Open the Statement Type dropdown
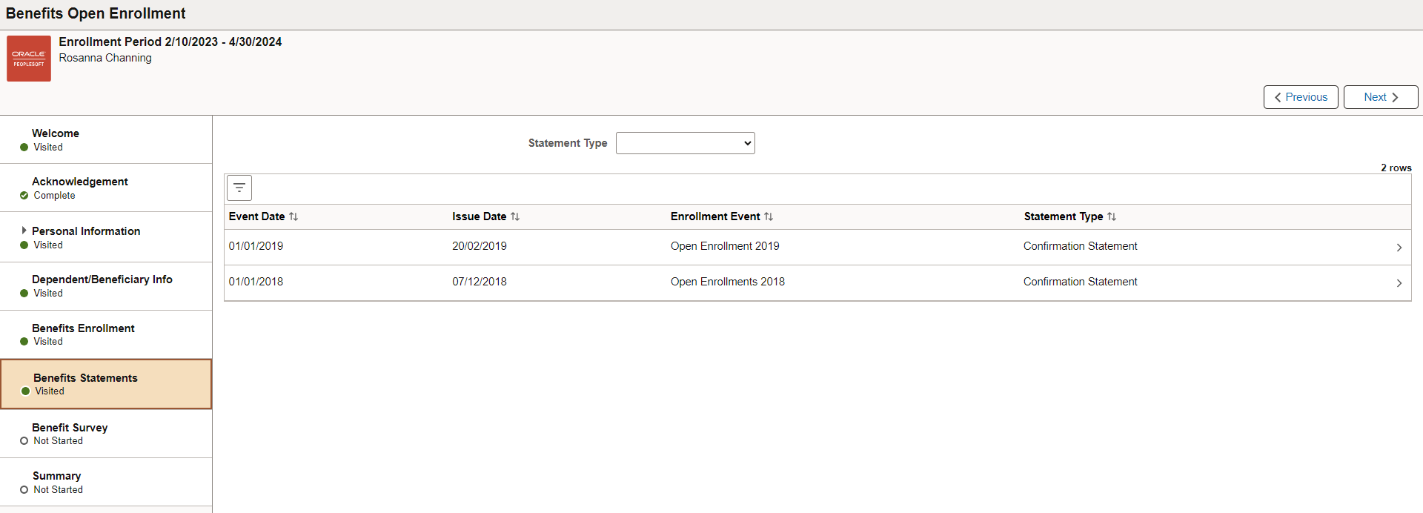 [x=686, y=143]
